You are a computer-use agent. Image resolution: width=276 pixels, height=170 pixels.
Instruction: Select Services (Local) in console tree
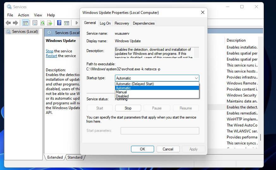25,32
